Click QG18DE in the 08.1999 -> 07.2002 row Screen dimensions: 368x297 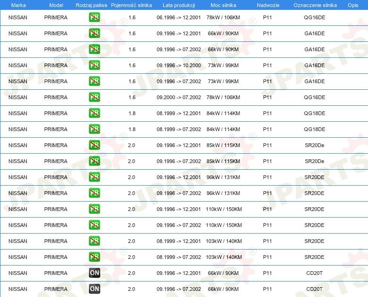coord(314,129)
